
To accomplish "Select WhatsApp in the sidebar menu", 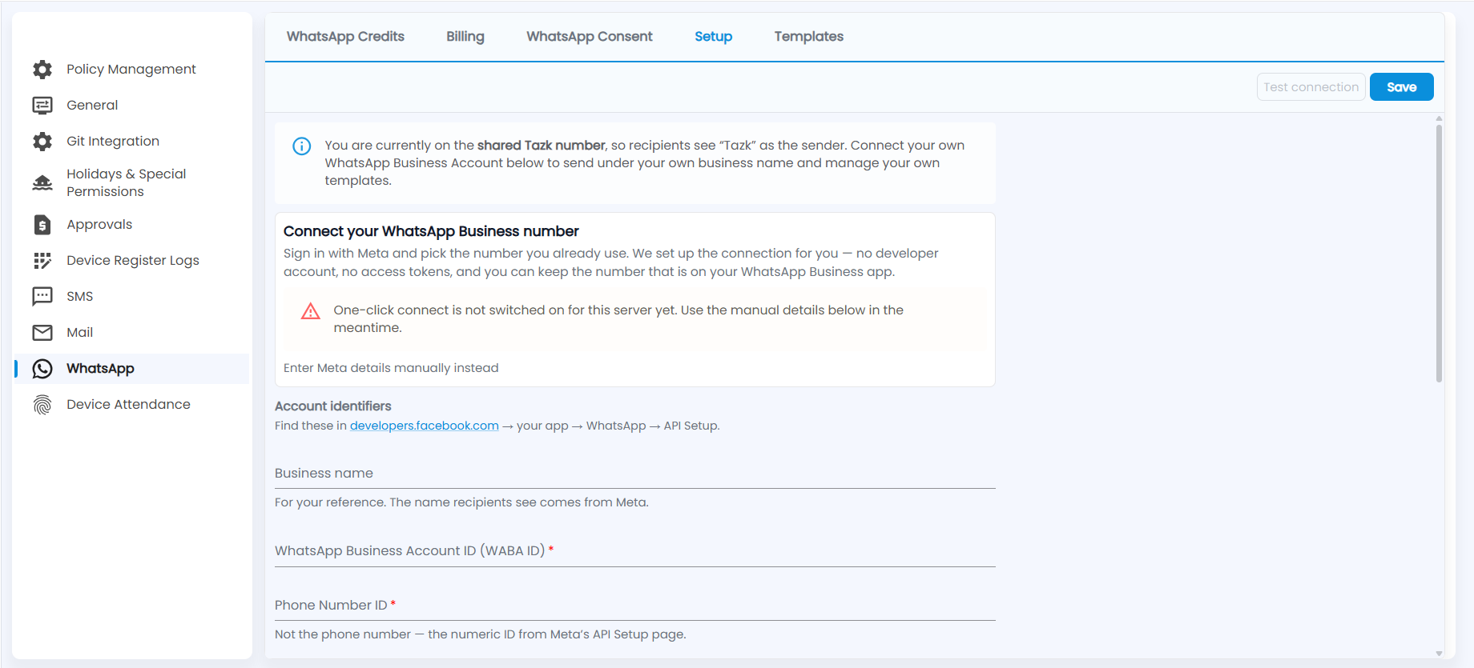I will pos(131,369).
